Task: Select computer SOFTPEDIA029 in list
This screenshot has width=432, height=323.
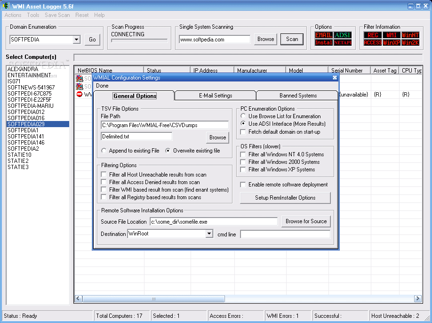Action: (38, 124)
